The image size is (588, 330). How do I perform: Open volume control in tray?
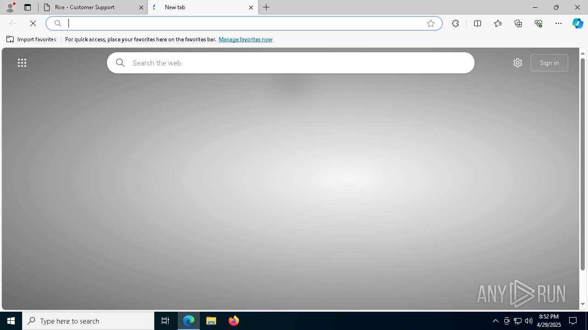[x=529, y=321]
